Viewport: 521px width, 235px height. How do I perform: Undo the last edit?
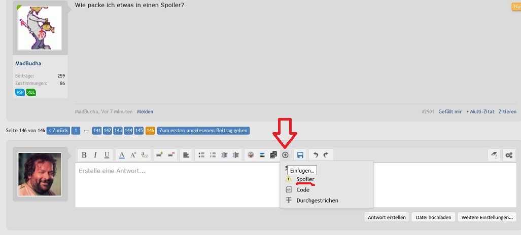[x=316, y=155]
